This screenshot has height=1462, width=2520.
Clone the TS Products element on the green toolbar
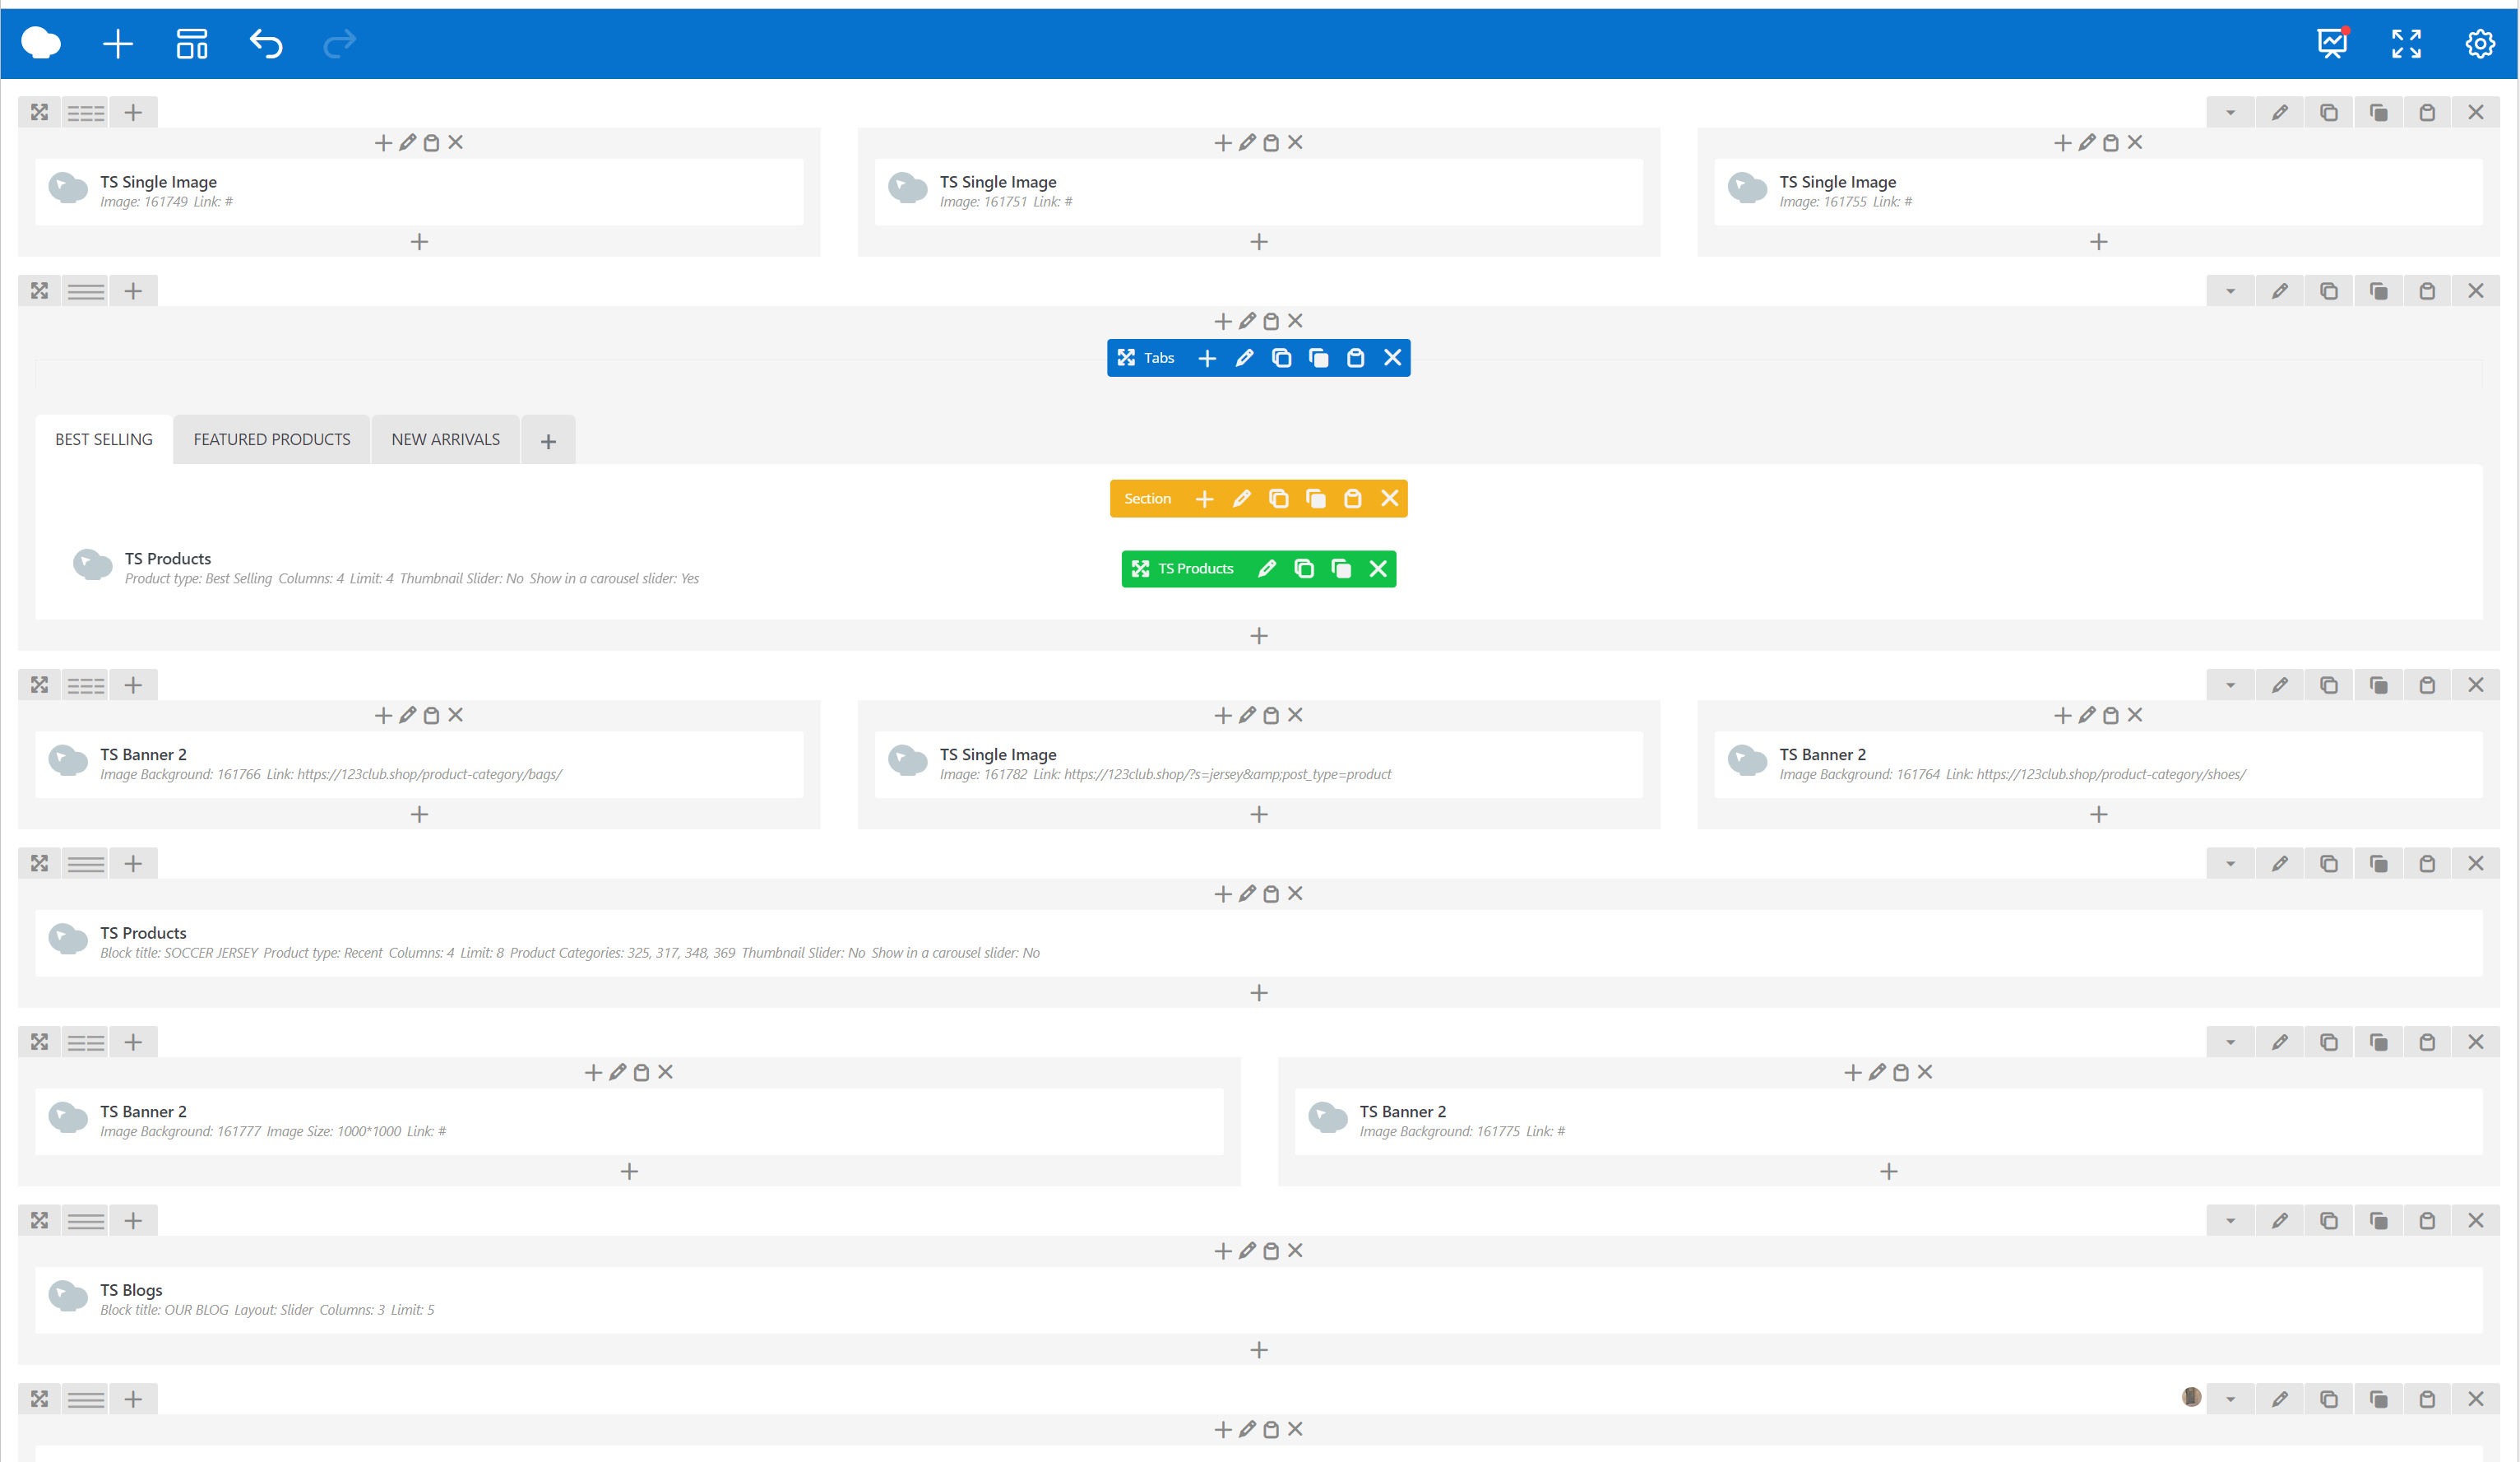(x=1304, y=568)
